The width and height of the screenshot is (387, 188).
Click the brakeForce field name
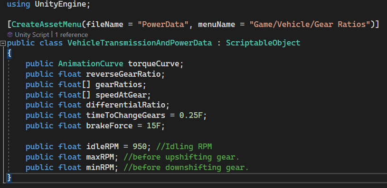(109, 126)
